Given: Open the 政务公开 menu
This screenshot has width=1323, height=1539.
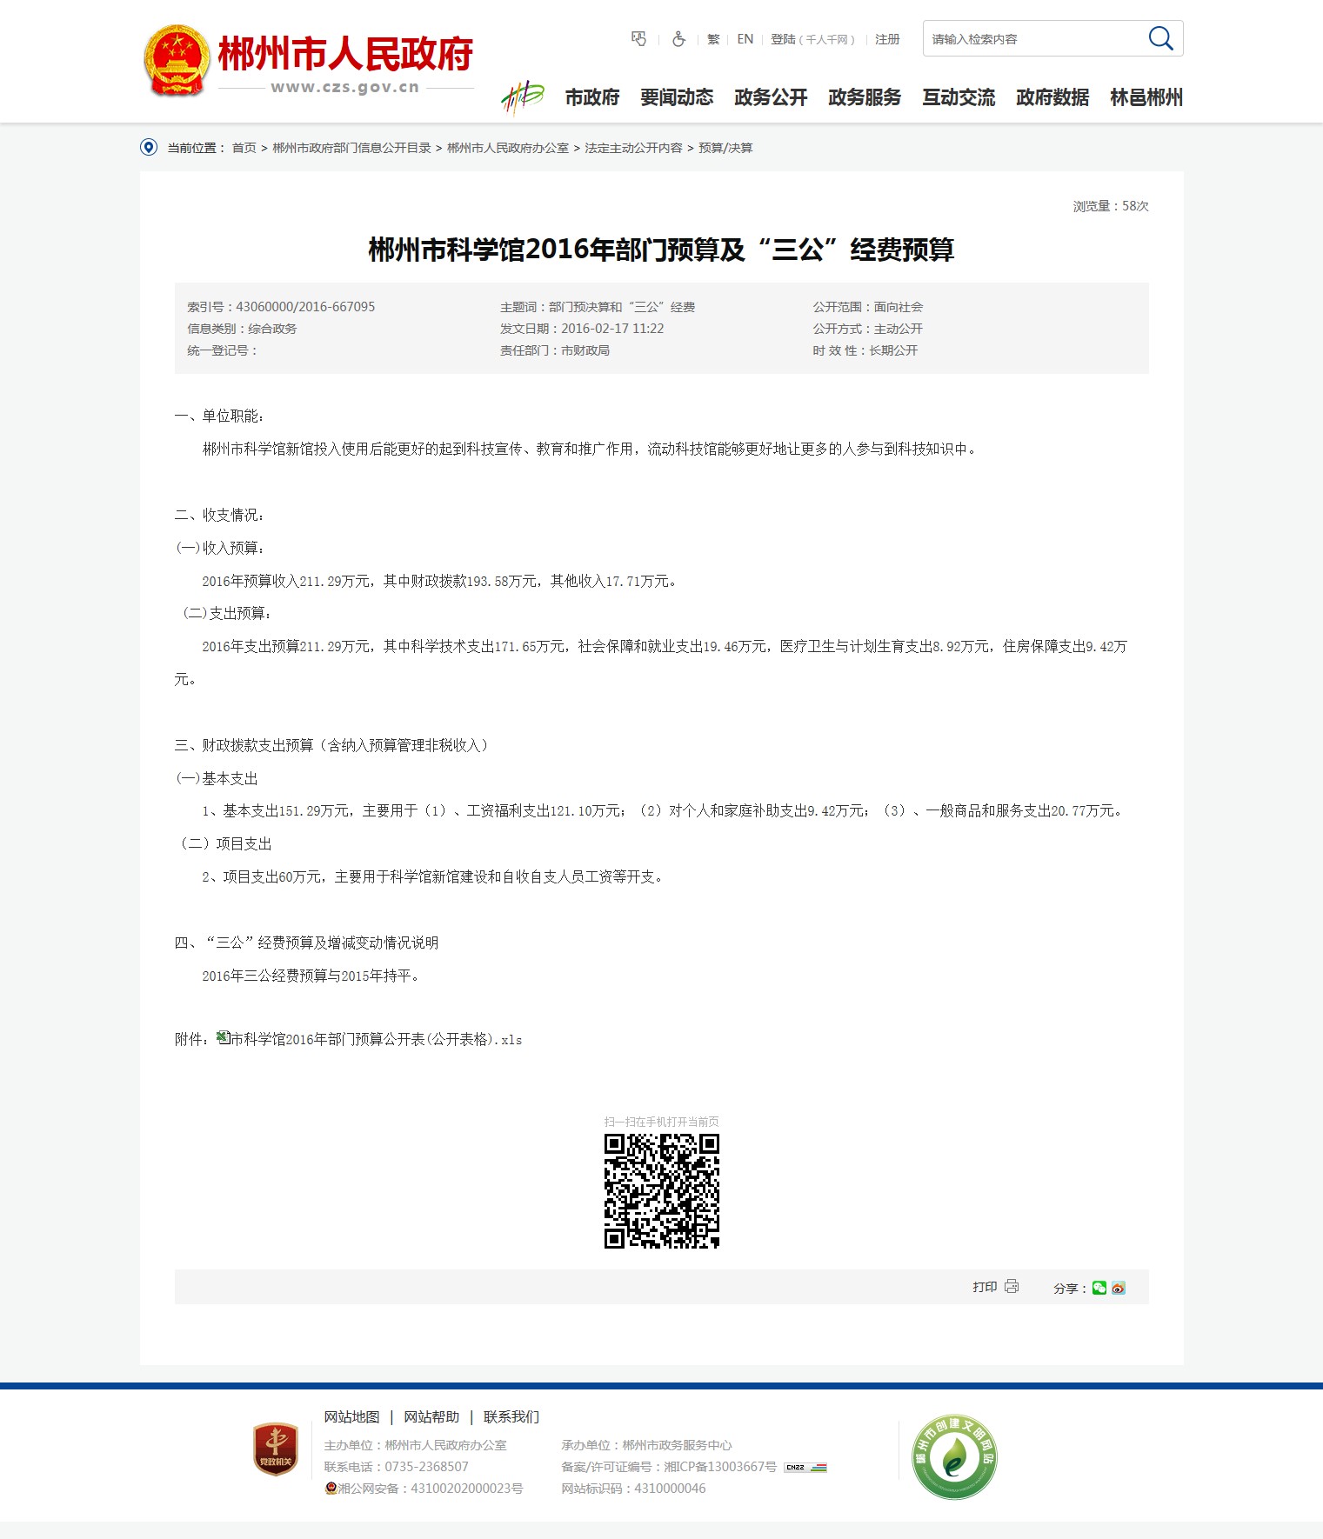Looking at the screenshot, I should (771, 97).
